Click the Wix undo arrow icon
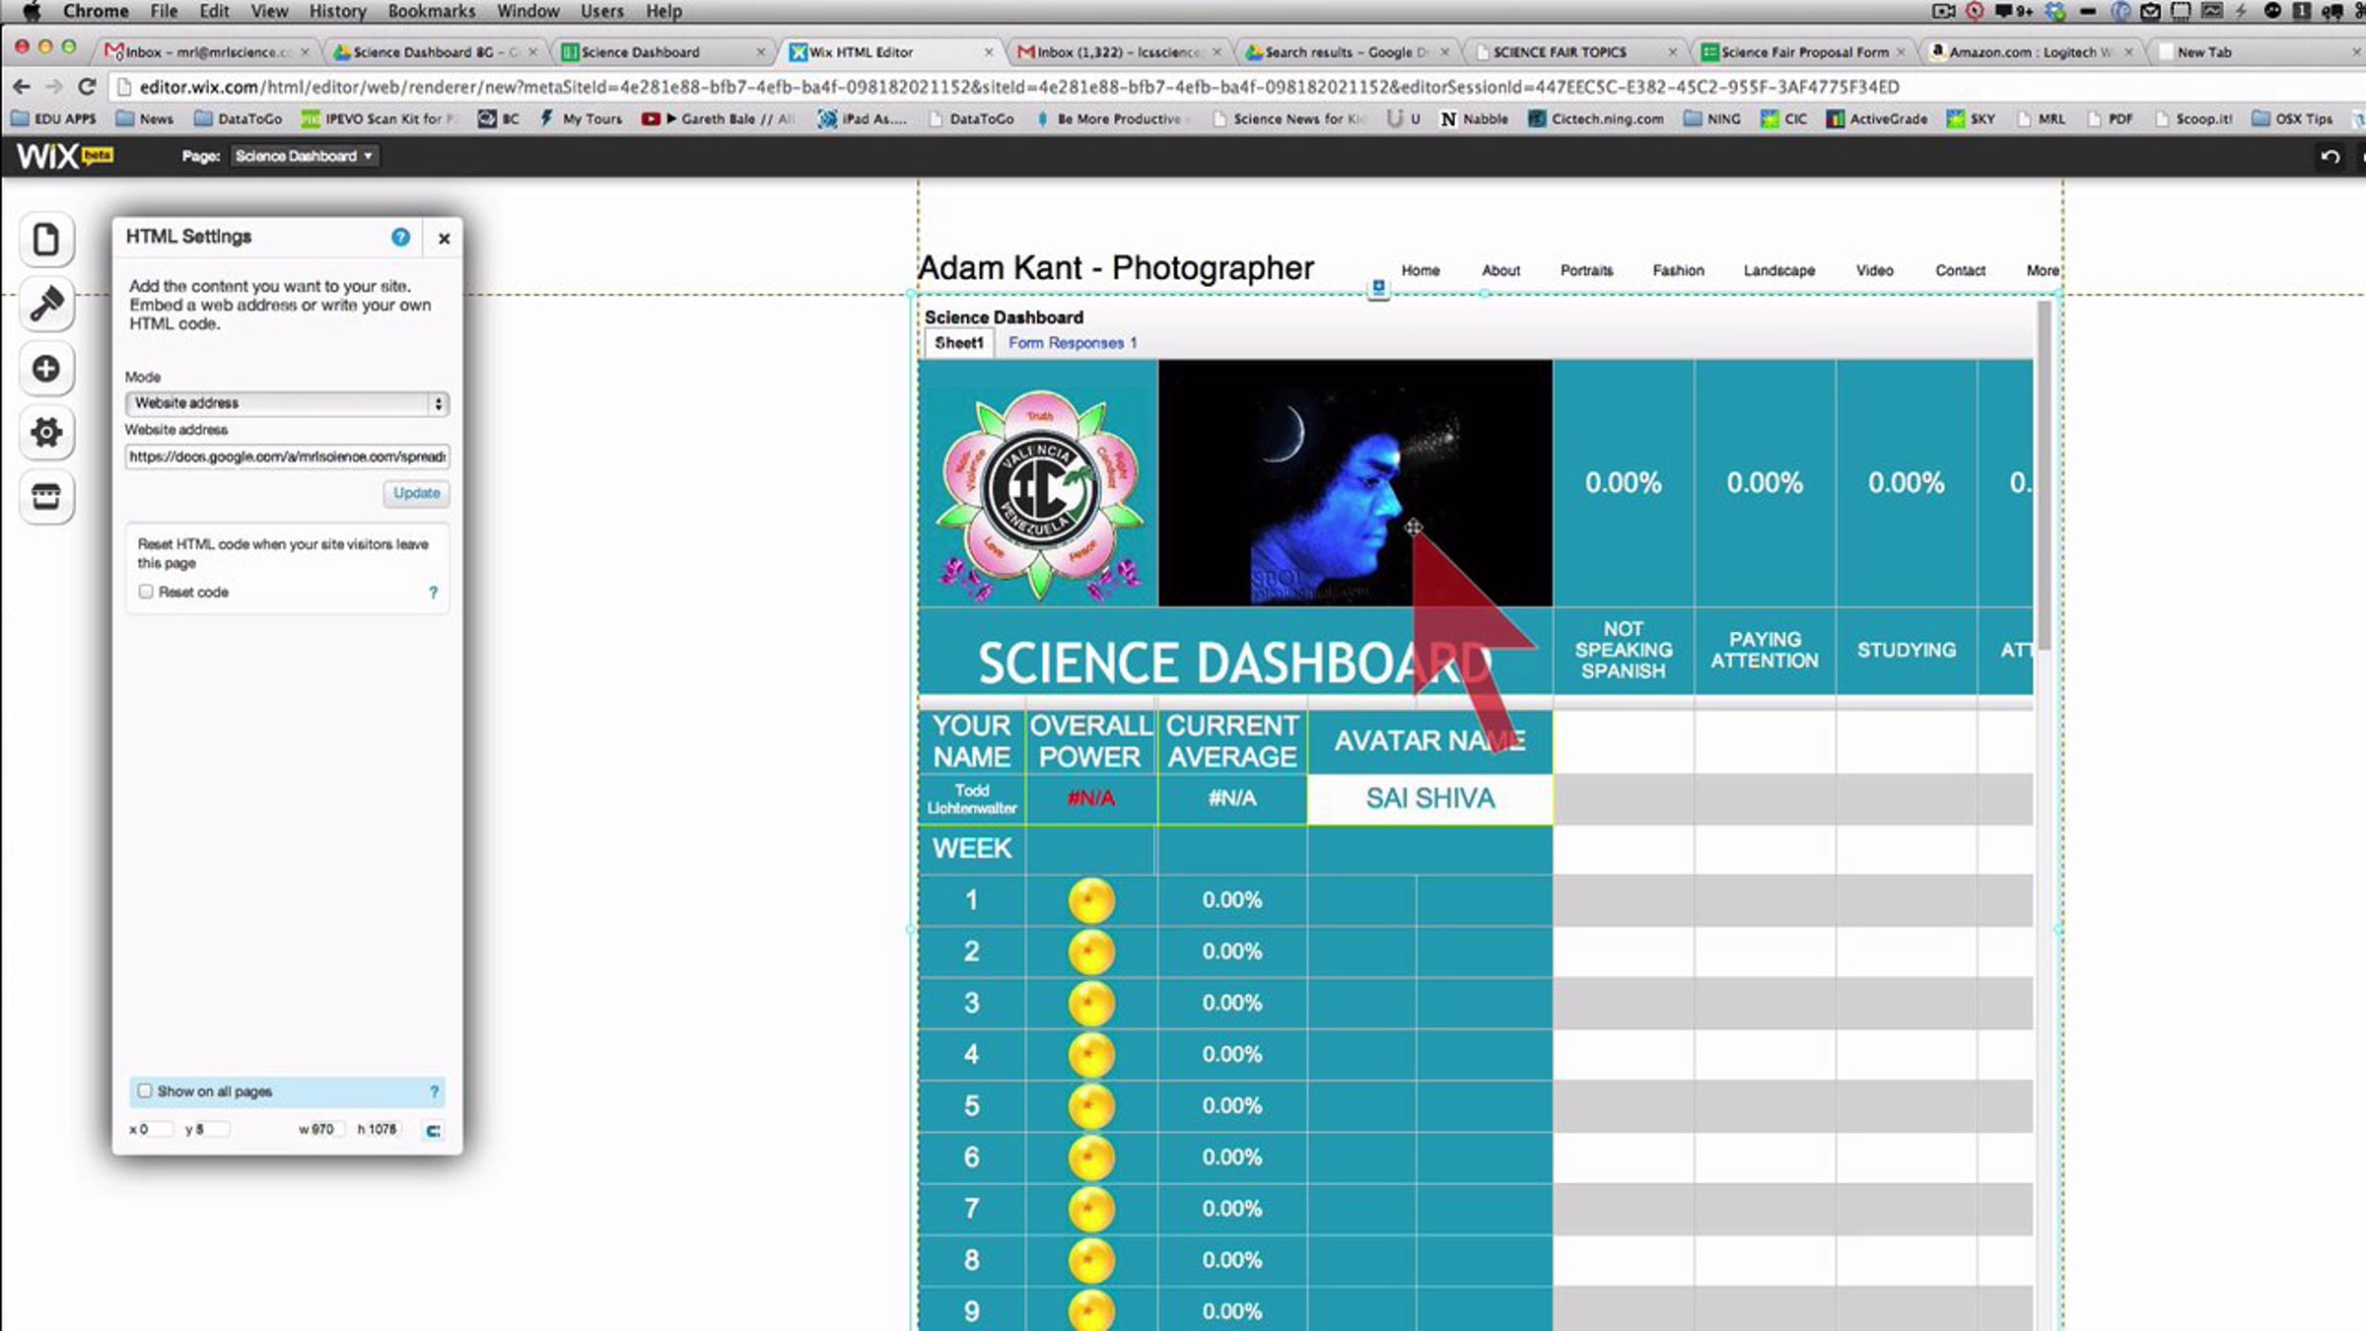 point(2330,157)
